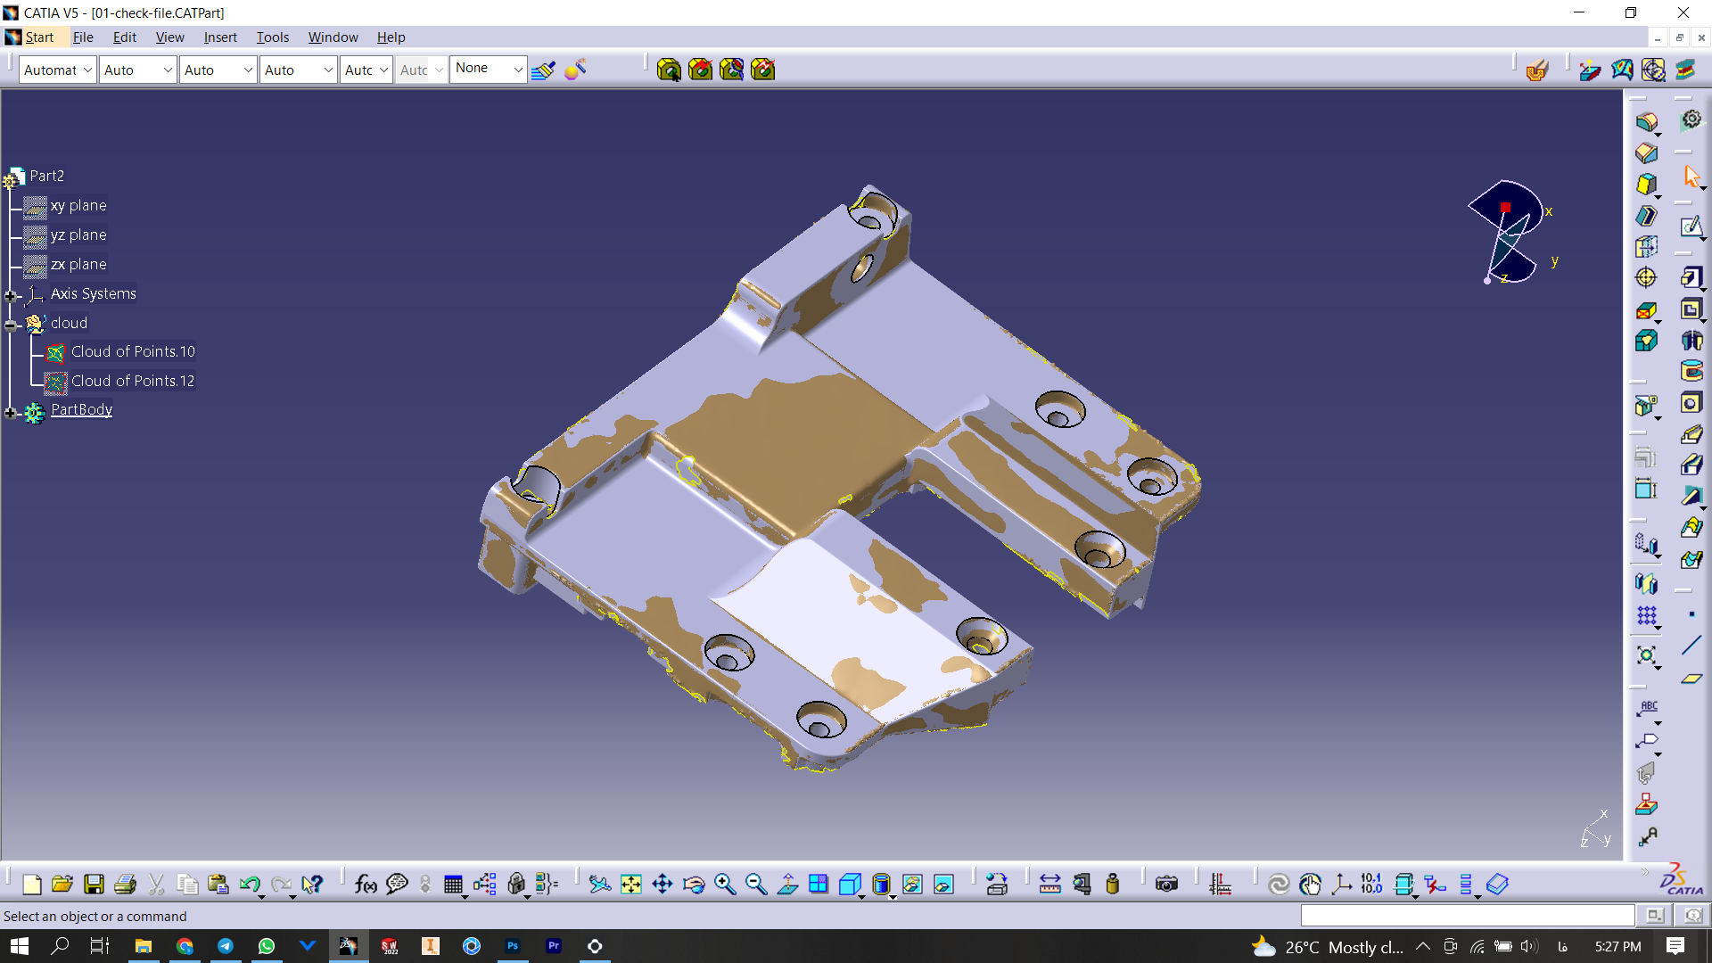Toggle the Swap Visible Space icon

coord(943,884)
